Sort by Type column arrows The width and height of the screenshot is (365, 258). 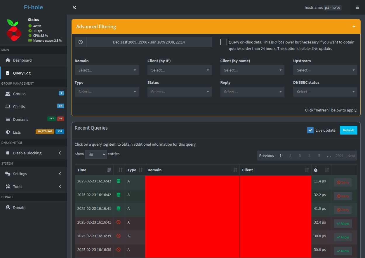coord(140,170)
